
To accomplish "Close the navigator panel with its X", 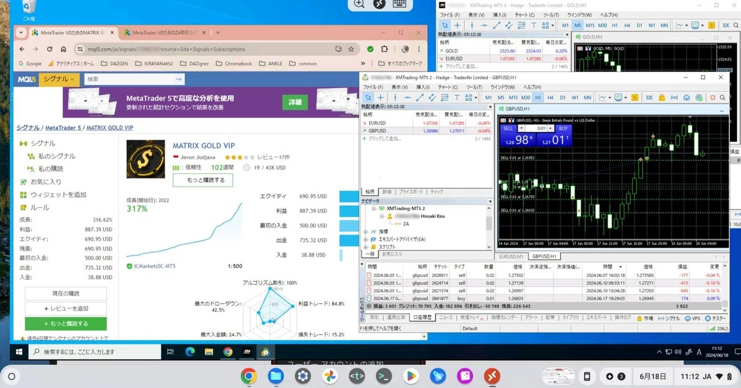I will tap(490, 201).
